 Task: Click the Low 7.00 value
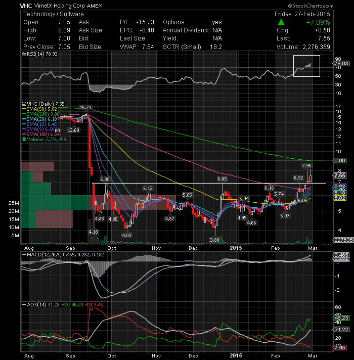tap(64, 38)
